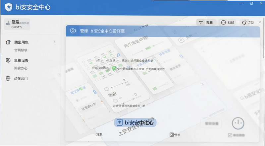The height and width of the screenshot is (146, 265).
Task: Maximize the security center window
Action: point(251,3)
